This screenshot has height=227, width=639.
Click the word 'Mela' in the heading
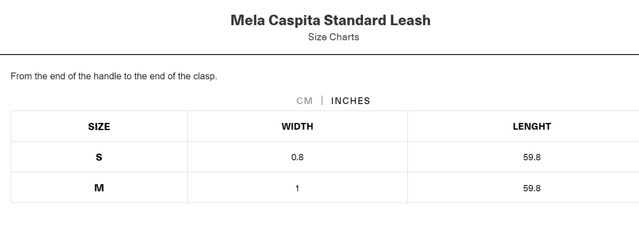point(248,20)
